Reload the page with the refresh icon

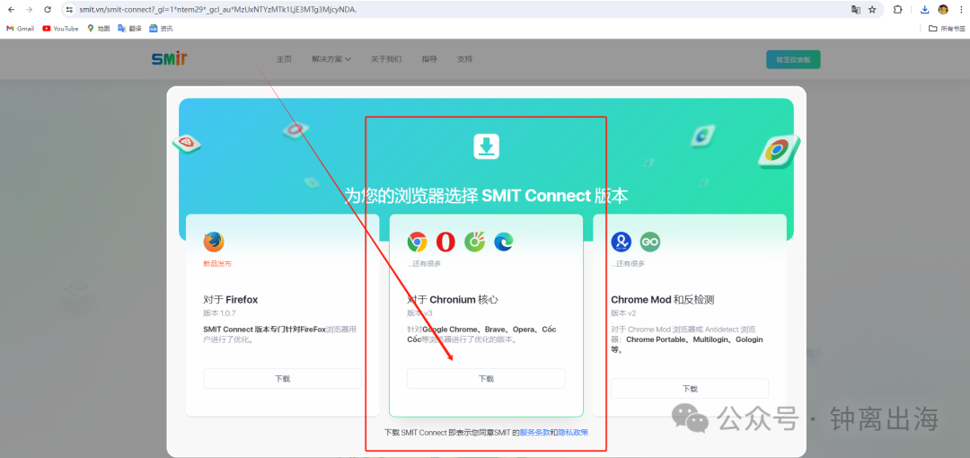[x=48, y=9]
